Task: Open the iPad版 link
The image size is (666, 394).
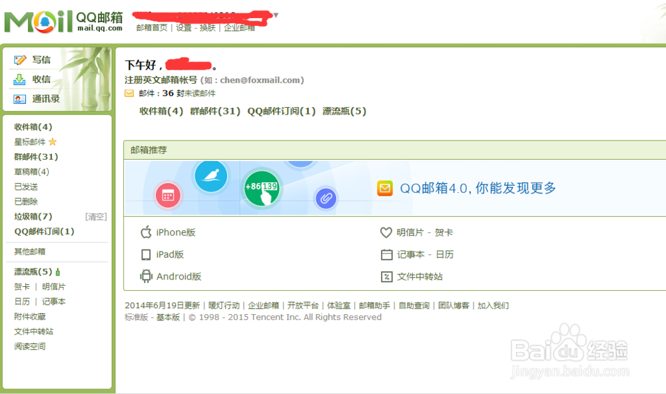Action: pos(170,254)
